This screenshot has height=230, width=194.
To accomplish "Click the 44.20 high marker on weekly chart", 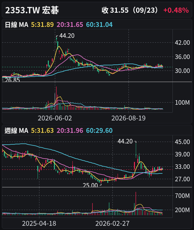I will point(125,141).
